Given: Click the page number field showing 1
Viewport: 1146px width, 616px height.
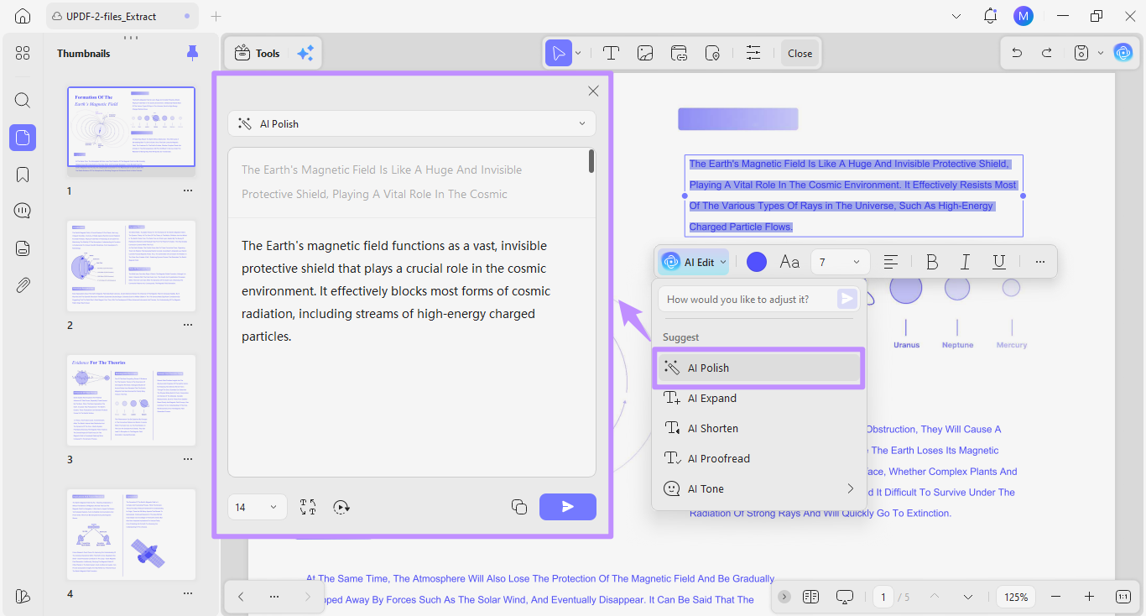Looking at the screenshot, I should coord(883,597).
